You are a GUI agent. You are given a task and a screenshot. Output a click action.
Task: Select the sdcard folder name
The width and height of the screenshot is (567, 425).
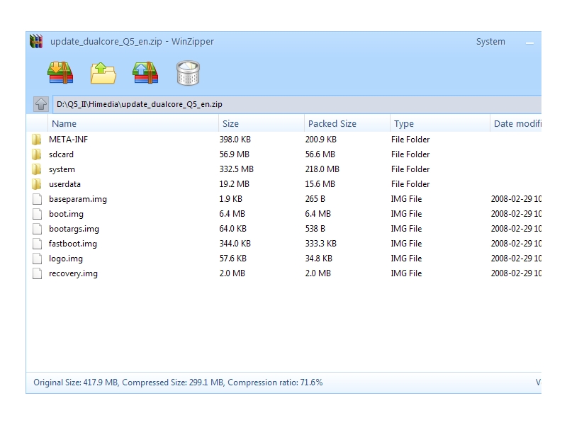61,154
